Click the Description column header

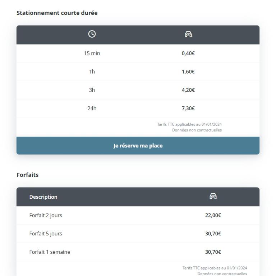(x=43, y=197)
